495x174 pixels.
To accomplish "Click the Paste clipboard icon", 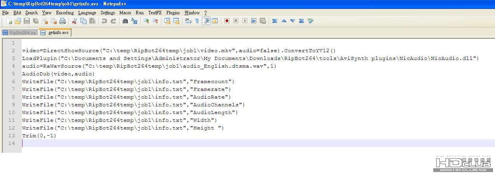I will coord(92,21).
